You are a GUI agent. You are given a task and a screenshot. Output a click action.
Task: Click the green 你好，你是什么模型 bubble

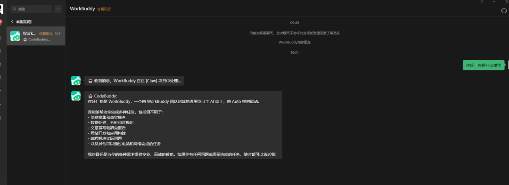(x=484, y=65)
